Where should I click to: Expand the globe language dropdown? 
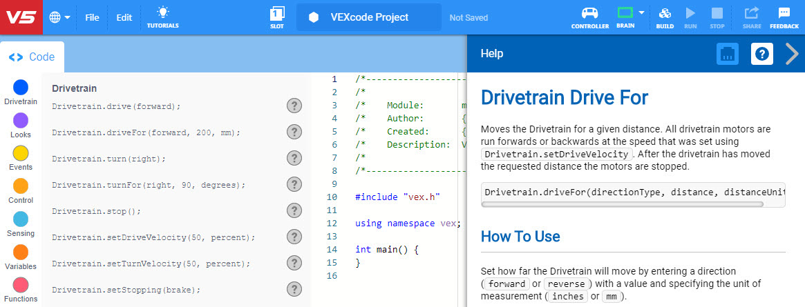pos(60,17)
